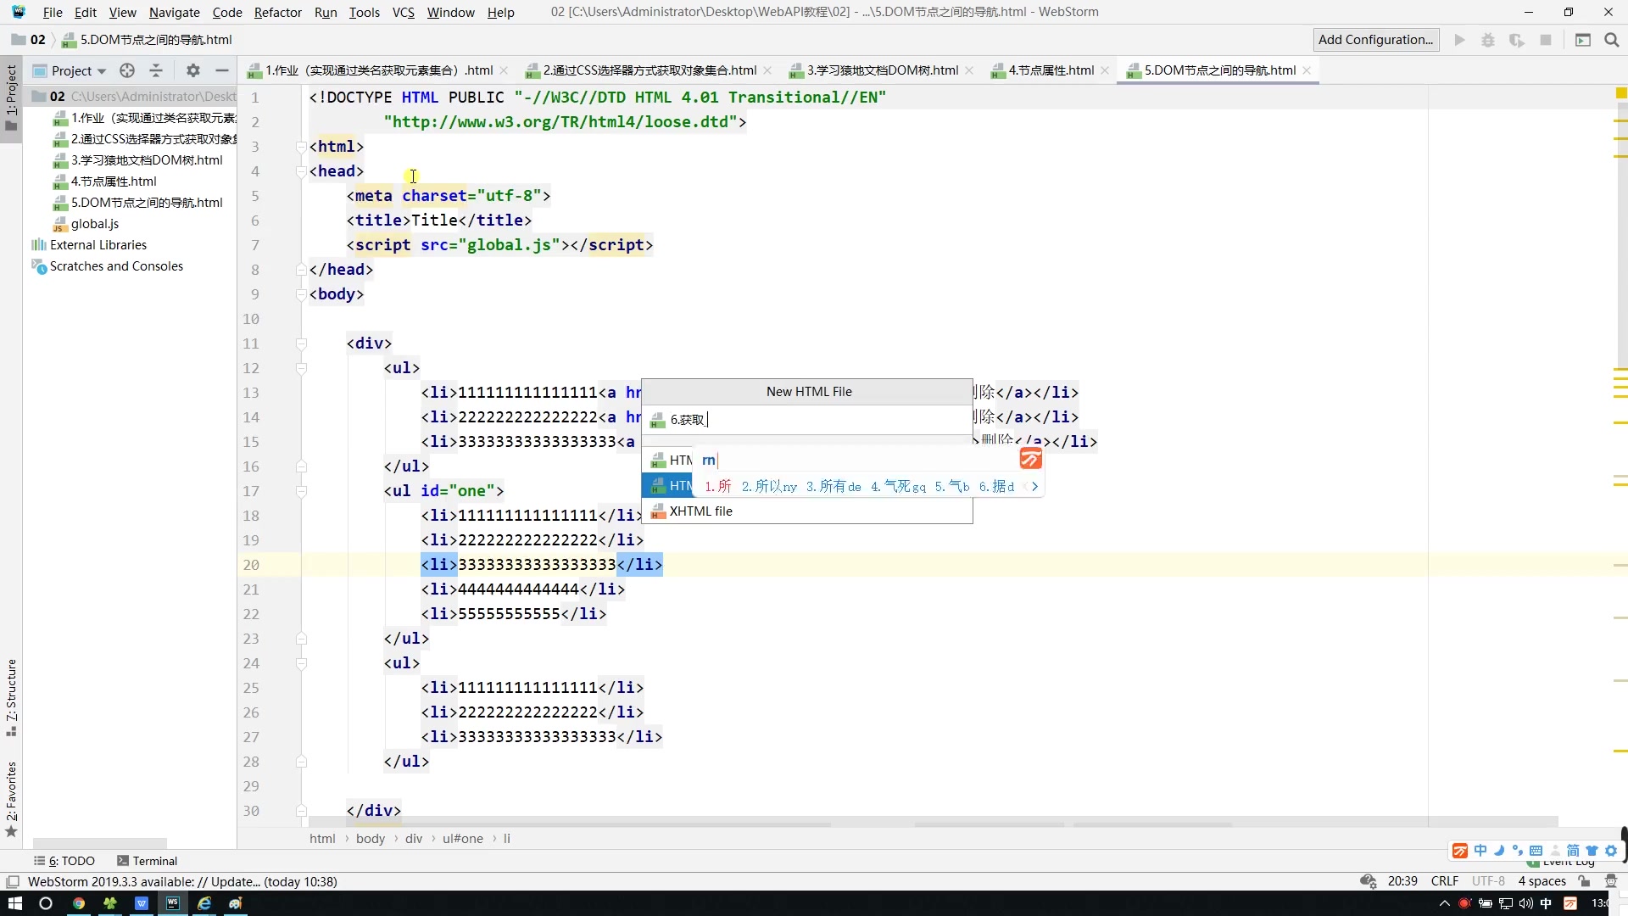Screen dimensions: 1628x916
Task: Open Project panel gear settings
Action: point(193,70)
